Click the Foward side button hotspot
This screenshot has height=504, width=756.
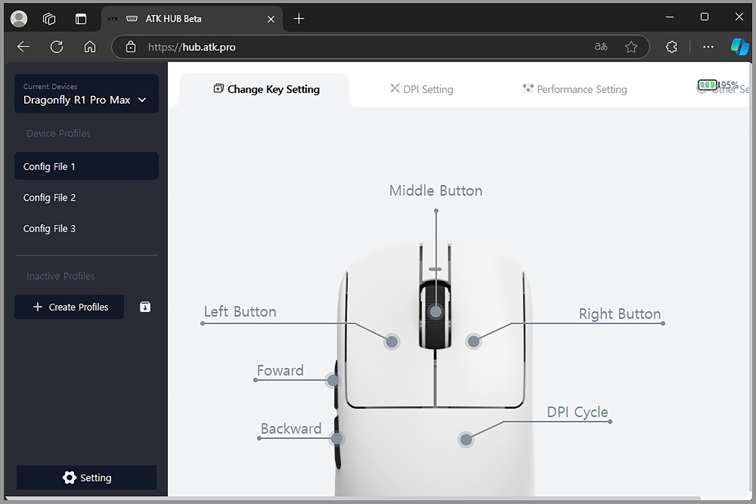(x=333, y=380)
